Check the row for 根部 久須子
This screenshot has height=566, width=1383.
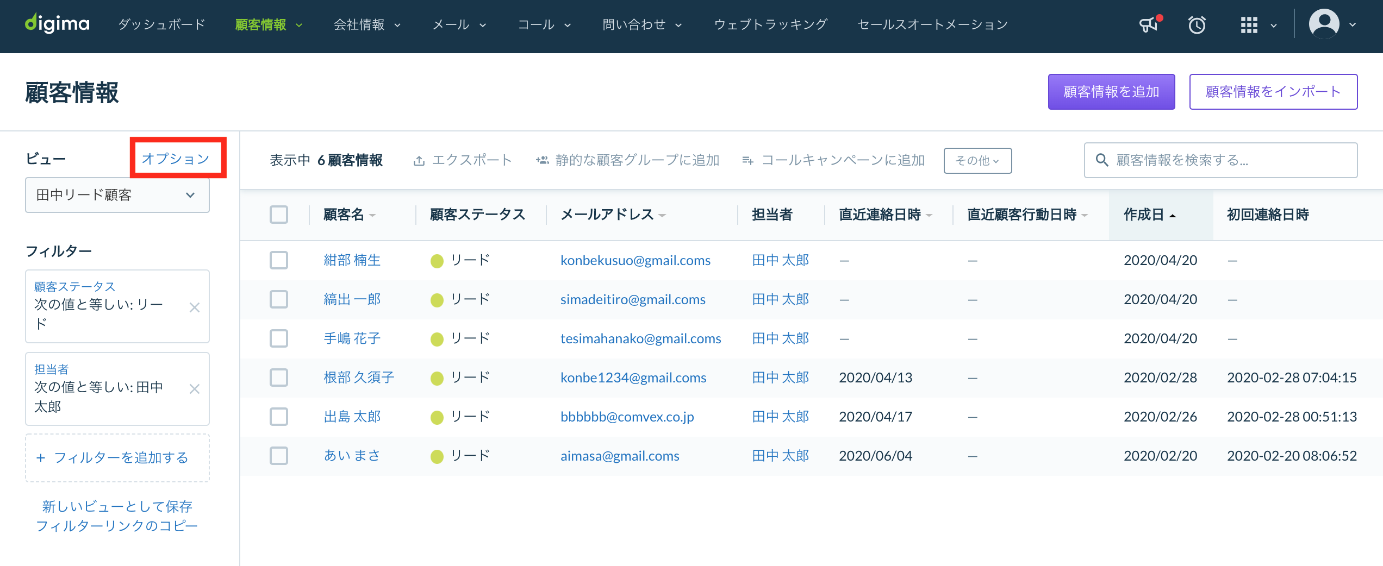tap(279, 378)
